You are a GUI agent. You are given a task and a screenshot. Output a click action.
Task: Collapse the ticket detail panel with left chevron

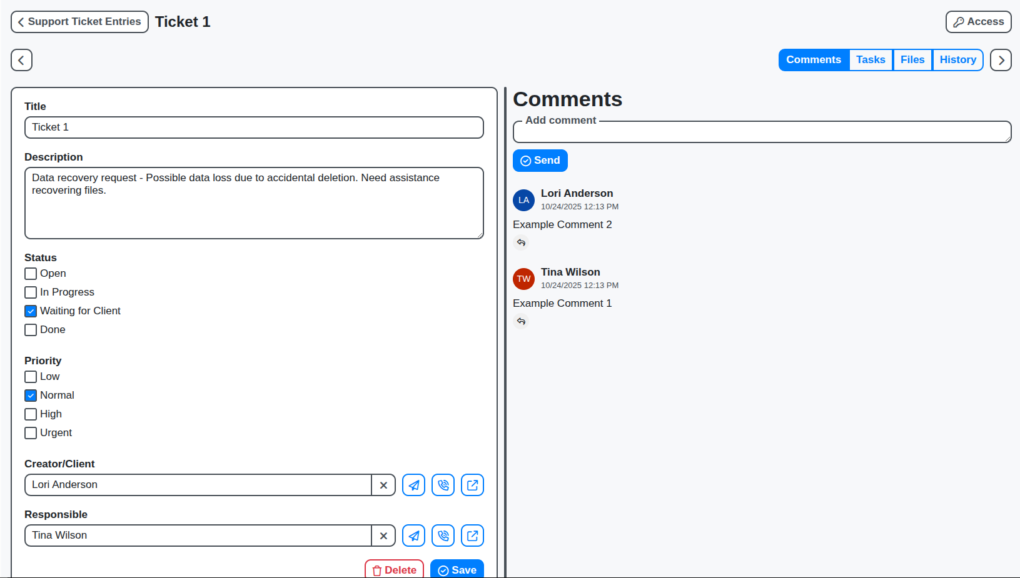point(21,59)
